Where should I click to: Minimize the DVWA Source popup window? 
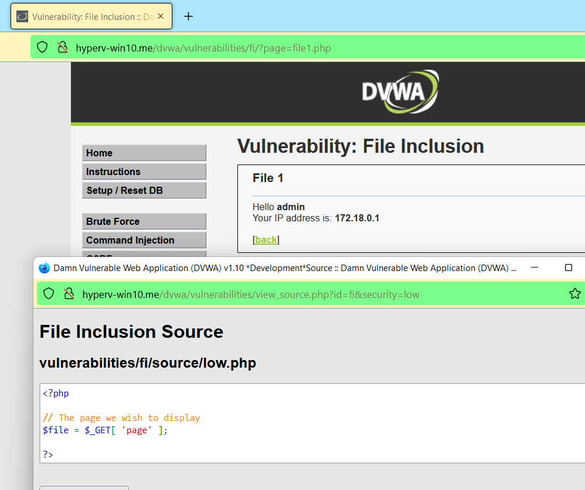click(535, 268)
